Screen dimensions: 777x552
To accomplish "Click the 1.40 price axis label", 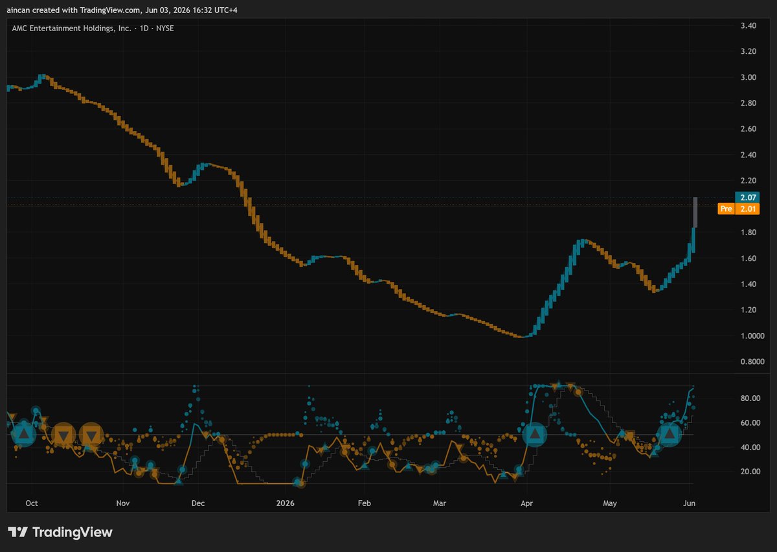I will 749,284.
